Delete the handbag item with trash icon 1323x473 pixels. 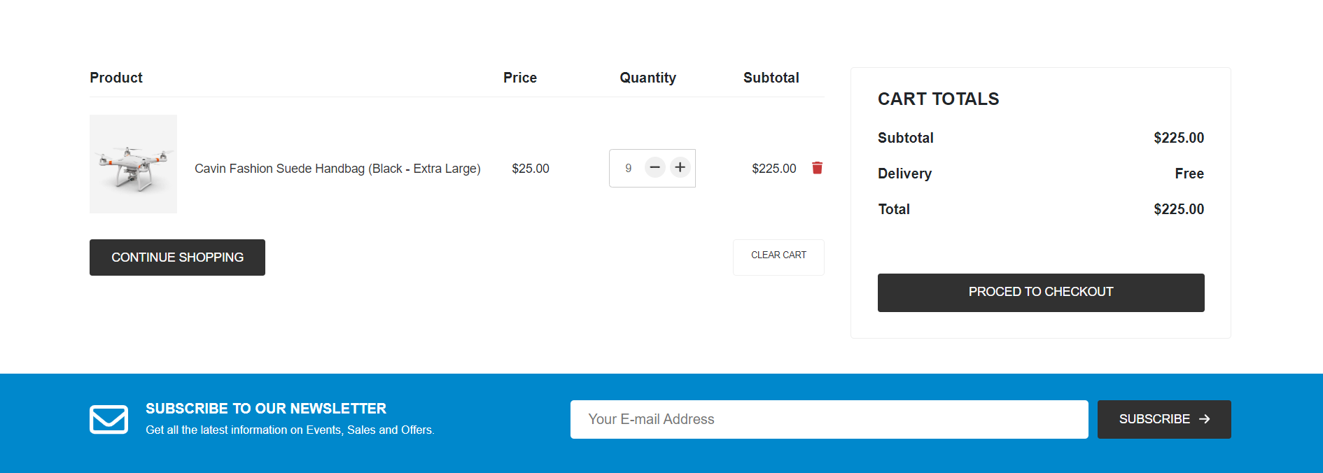[817, 168]
